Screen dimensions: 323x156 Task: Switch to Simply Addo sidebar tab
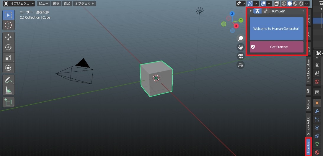308,126
